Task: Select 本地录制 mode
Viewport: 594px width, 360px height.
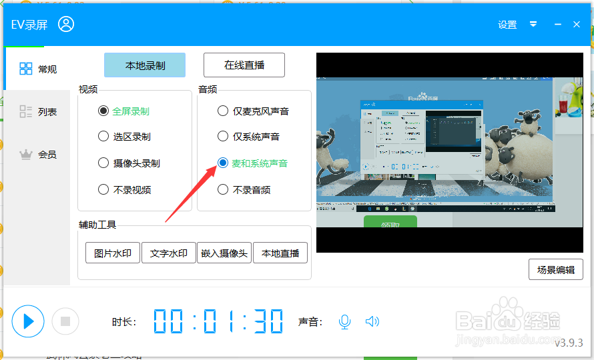Action: (x=145, y=65)
